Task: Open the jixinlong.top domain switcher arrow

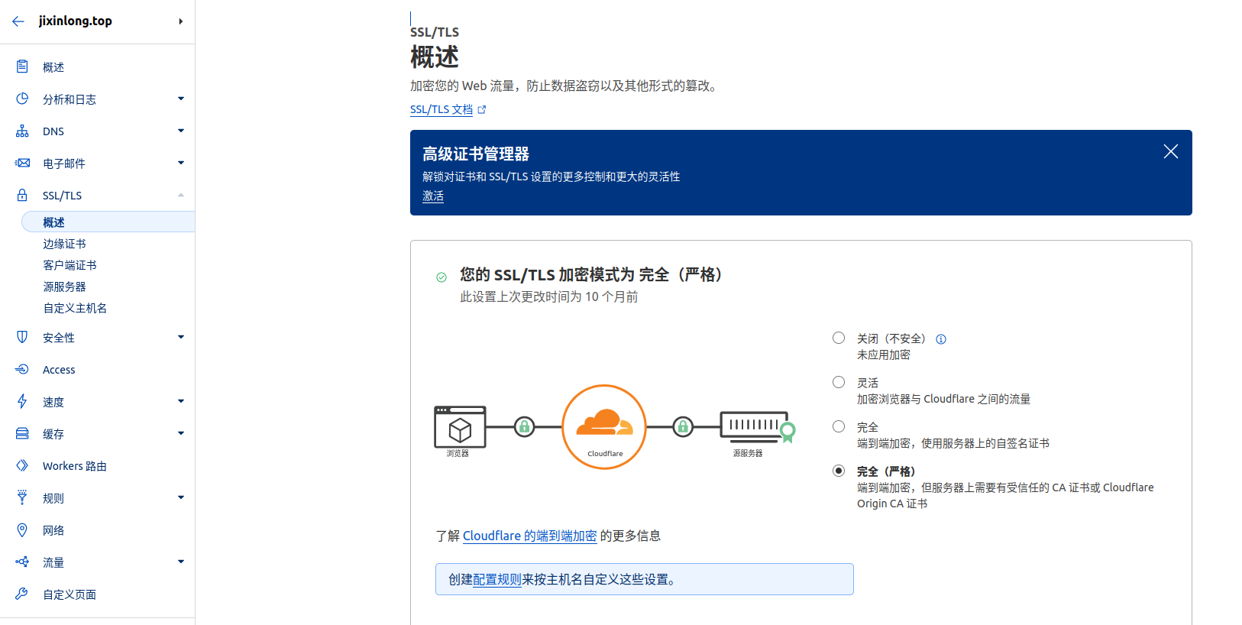Action: pyautogui.click(x=181, y=21)
